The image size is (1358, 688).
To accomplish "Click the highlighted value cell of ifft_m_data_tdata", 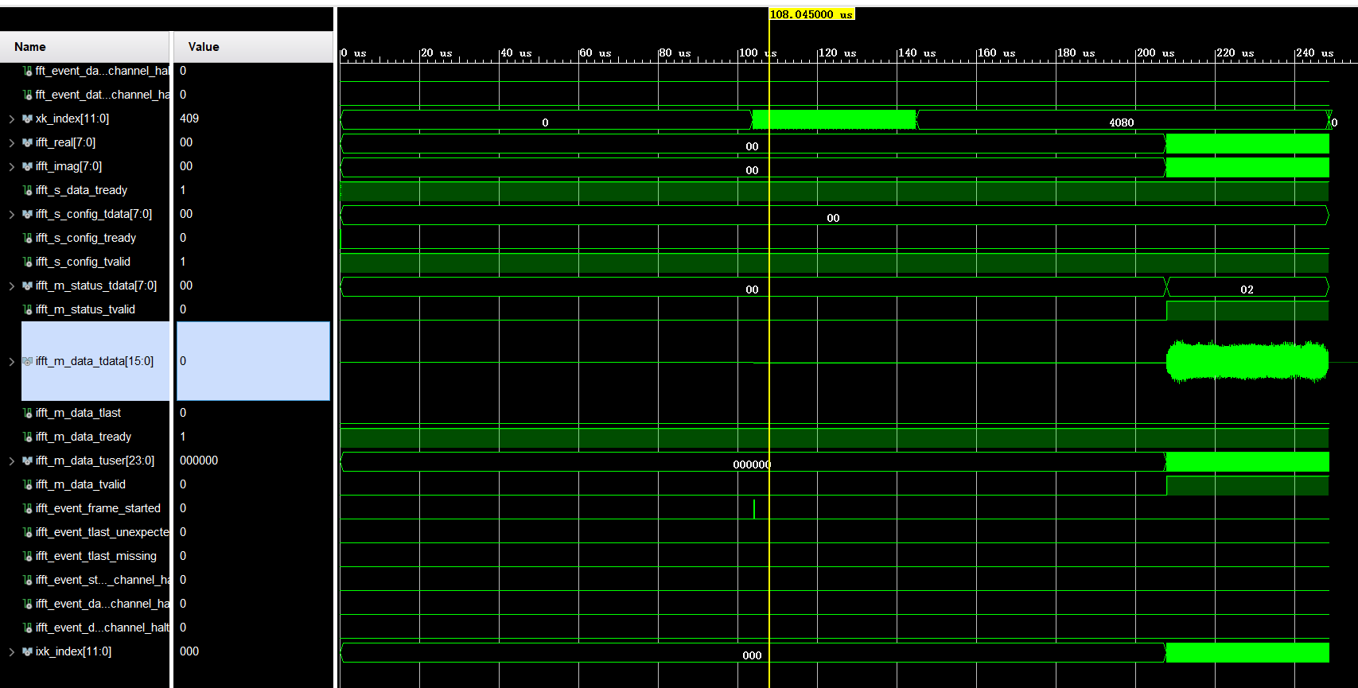I will click(x=253, y=361).
